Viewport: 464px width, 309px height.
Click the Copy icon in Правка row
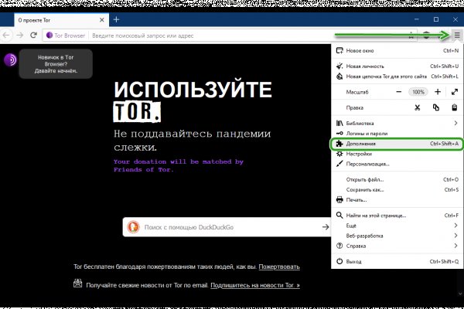(436, 107)
